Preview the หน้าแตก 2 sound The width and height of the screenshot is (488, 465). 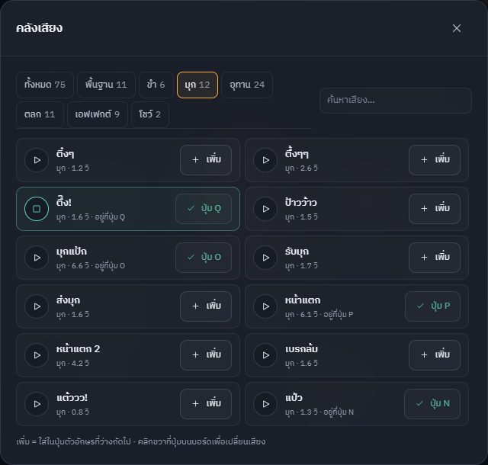pos(37,355)
